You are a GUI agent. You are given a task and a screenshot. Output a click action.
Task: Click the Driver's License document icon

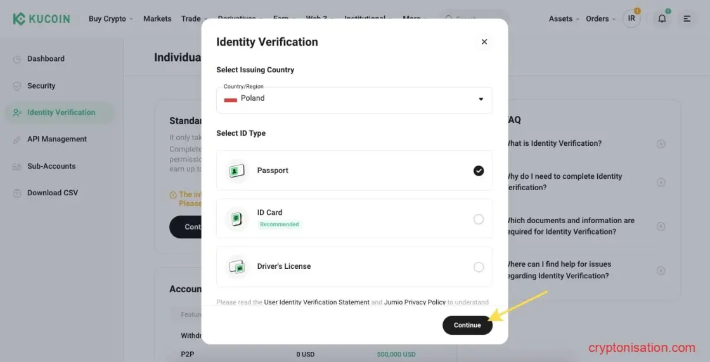(x=237, y=266)
